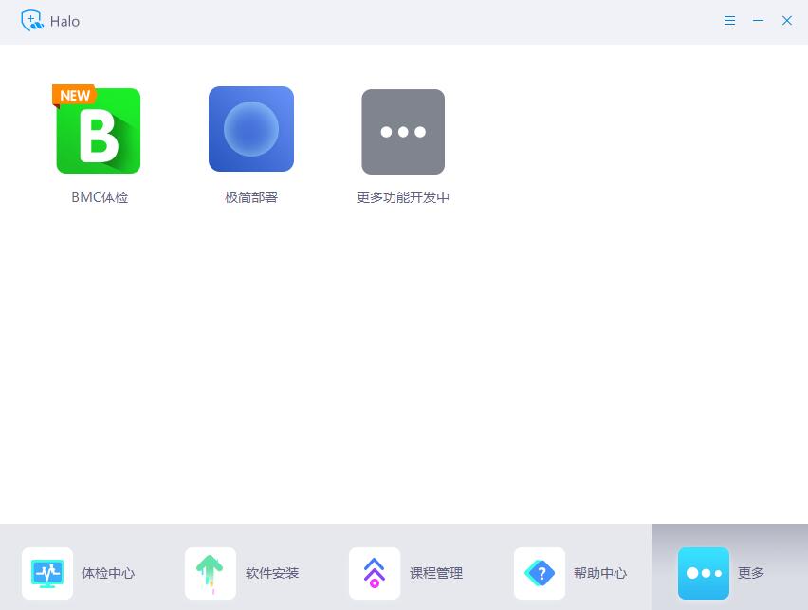Switch to the 软件安装 tab label
The height and width of the screenshot is (610, 808).
pyautogui.click(x=272, y=573)
